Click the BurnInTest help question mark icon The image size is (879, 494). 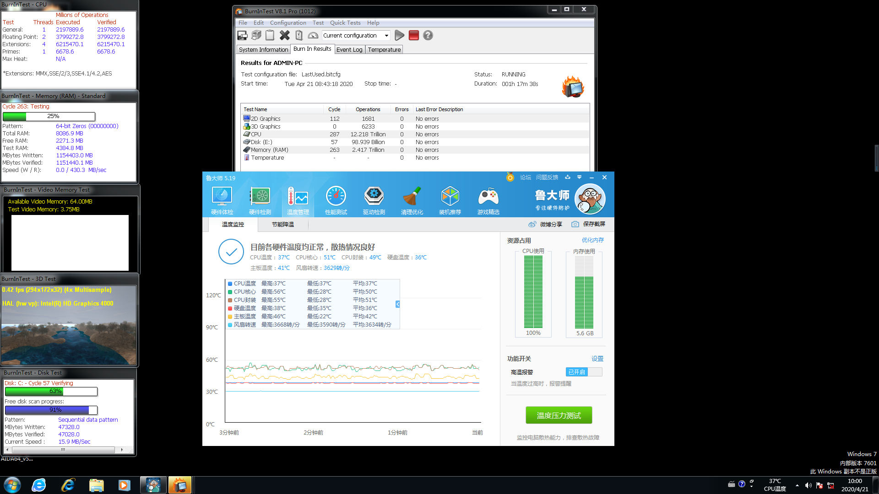coord(428,35)
